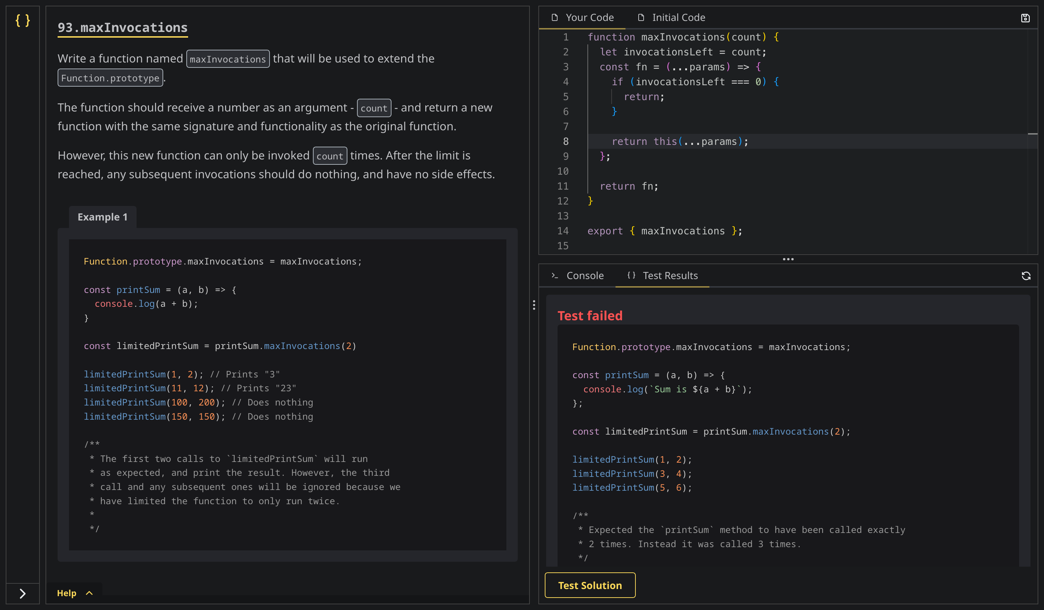1044x610 pixels.
Task: Click the 'let invocationsLeft = count;' line
Action: coord(683,52)
